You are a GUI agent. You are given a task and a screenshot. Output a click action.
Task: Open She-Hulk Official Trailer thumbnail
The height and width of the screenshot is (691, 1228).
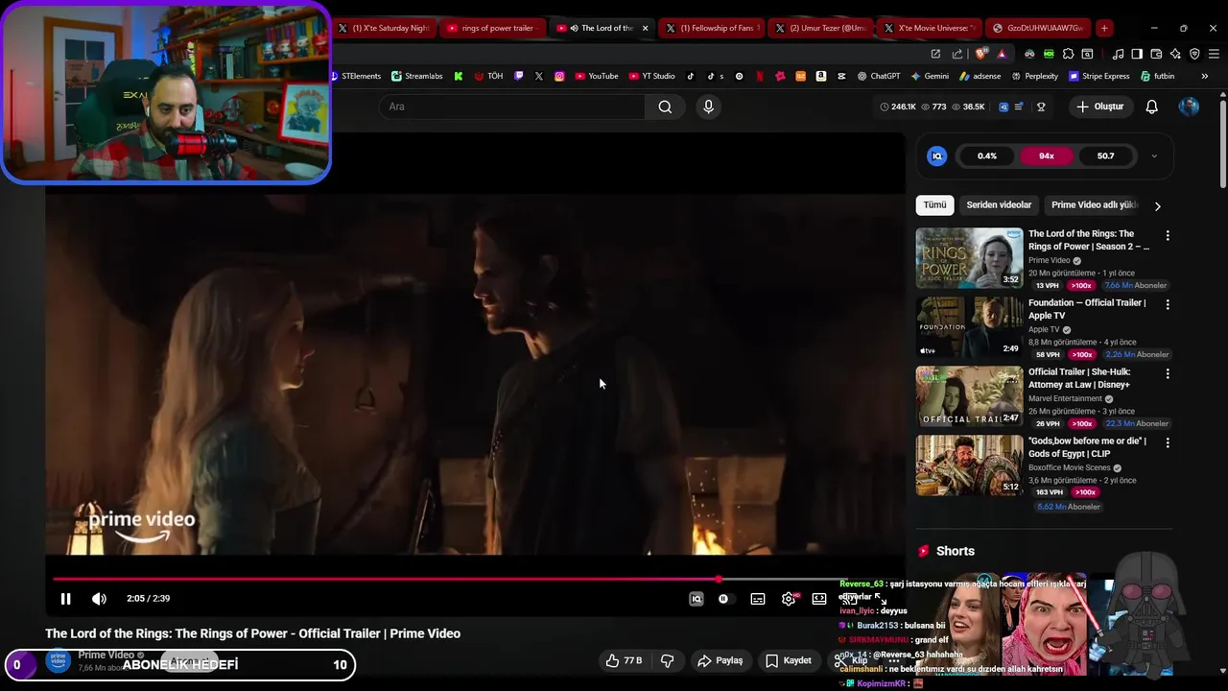[969, 396]
